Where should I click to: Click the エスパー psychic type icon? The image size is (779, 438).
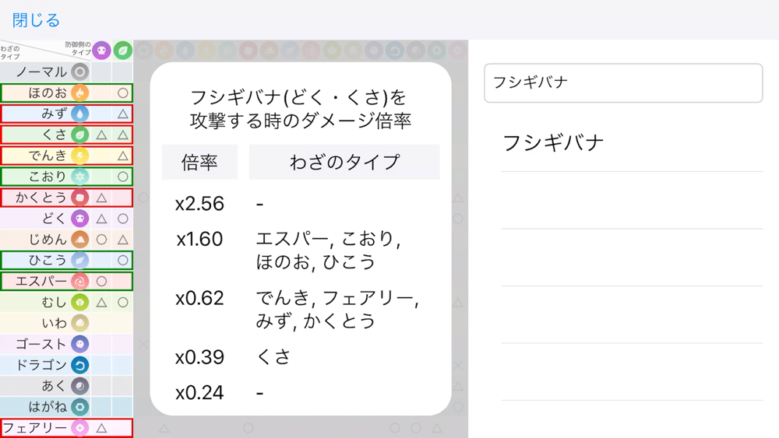[79, 281]
